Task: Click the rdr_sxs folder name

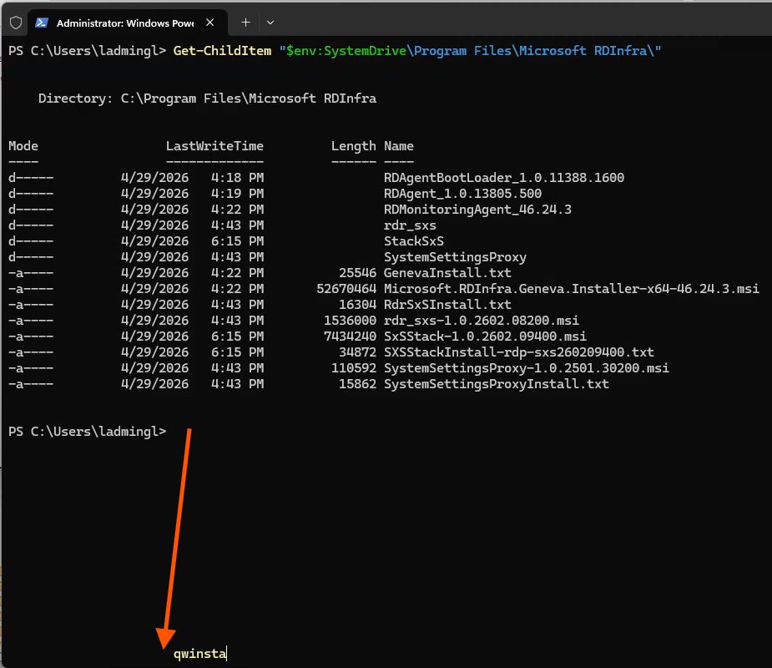Action: pyautogui.click(x=410, y=225)
